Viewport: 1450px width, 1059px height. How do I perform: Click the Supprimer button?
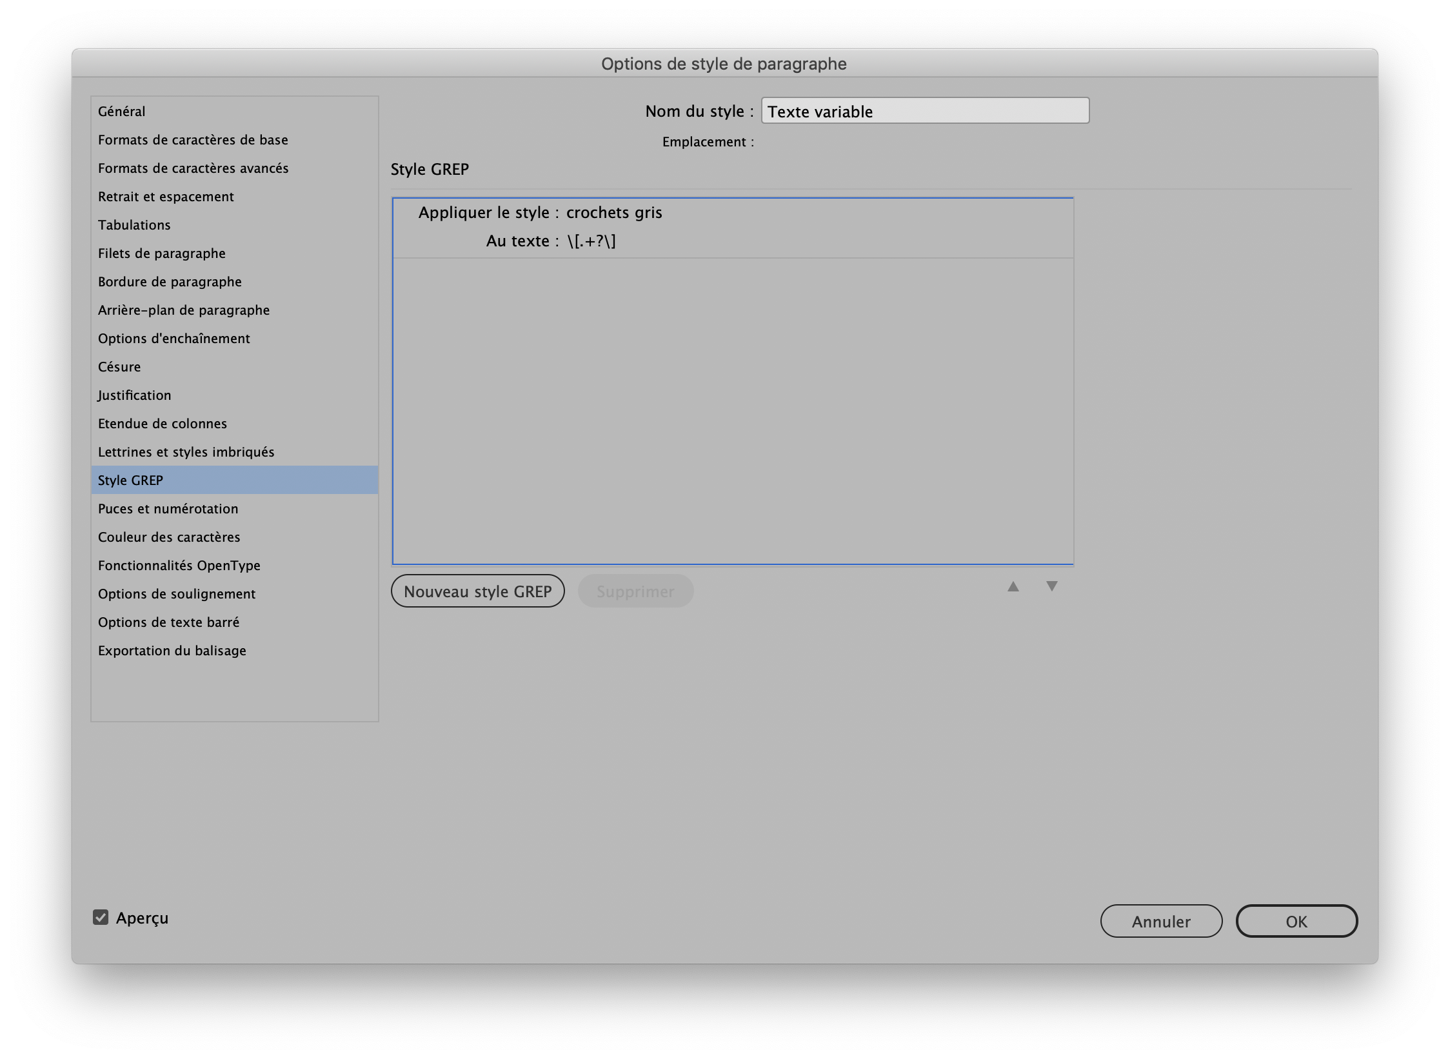635,591
